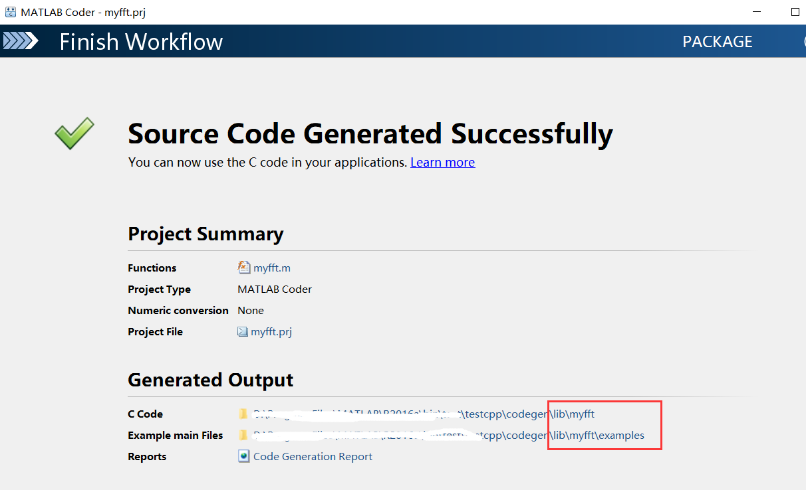Select the 'Project Type' label
This screenshot has height=490, width=806.
[159, 289]
